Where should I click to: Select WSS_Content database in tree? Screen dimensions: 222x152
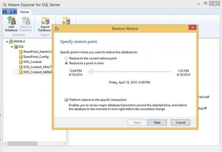(x=30, y=62)
